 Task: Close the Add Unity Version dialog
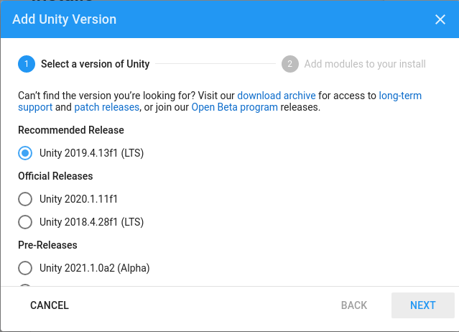click(x=440, y=19)
